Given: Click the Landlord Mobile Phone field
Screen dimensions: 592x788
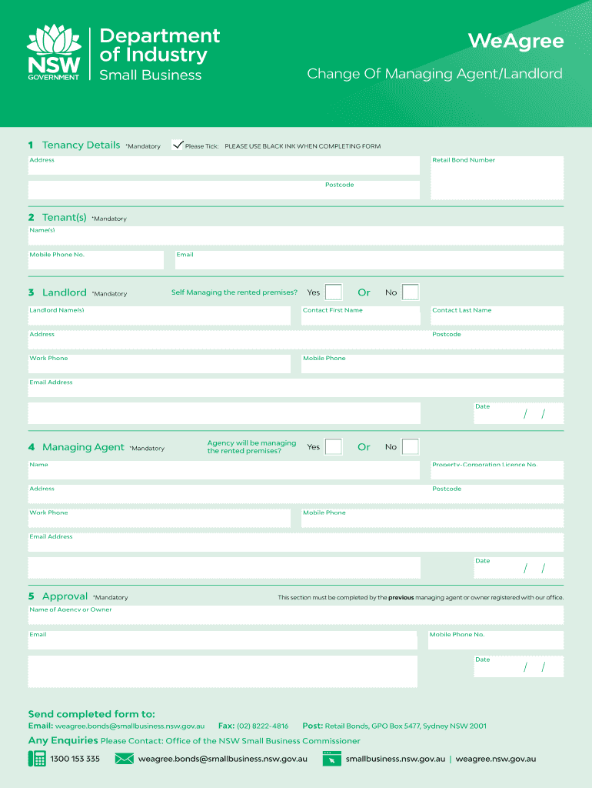Looking at the screenshot, I should tap(432, 364).
